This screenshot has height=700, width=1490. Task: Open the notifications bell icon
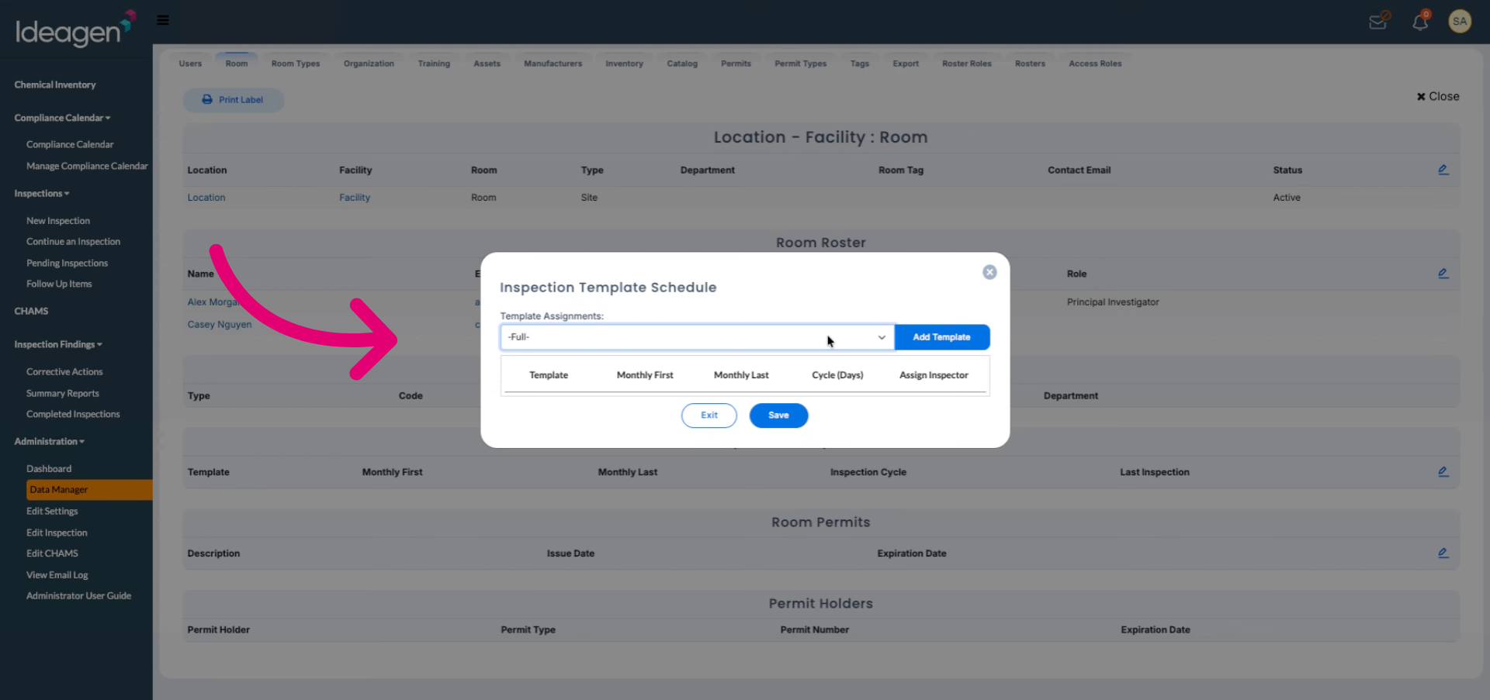1420,21
